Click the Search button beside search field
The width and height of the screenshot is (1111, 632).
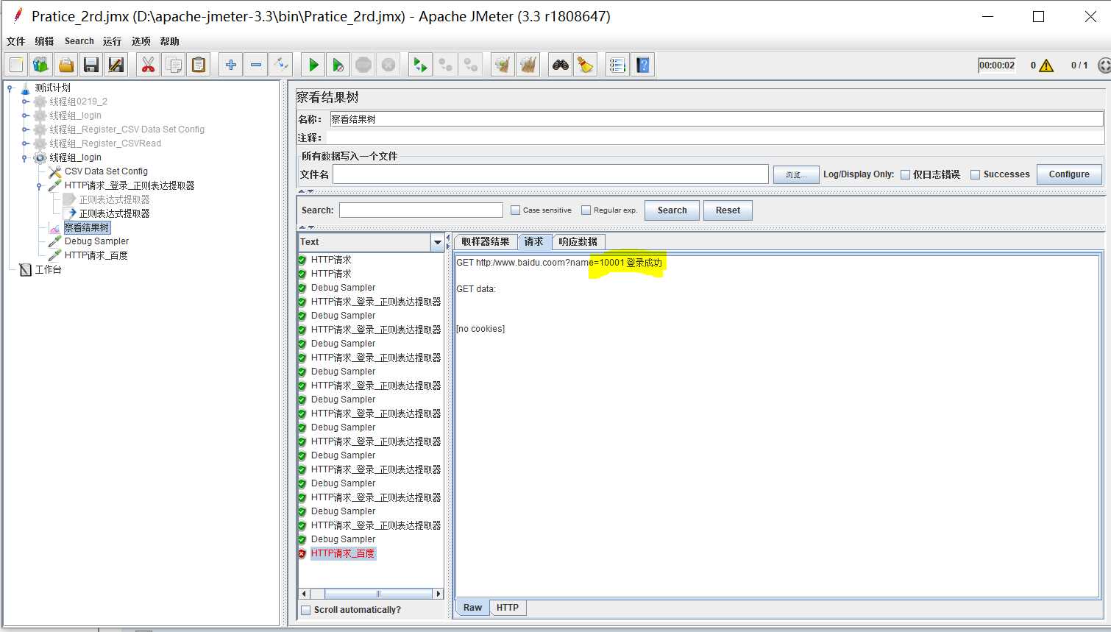pyautogui.click(x=672, y=210)
